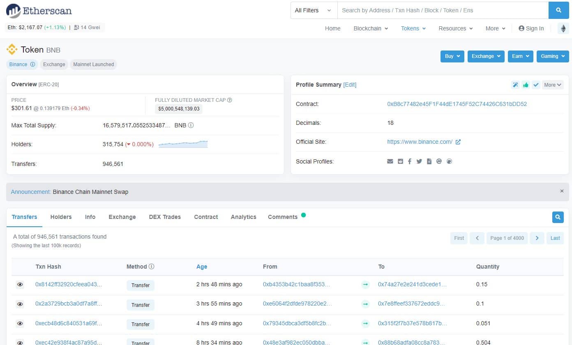
Task: Open external link icon beside binance.com
Action: click(x=458, y=142)
